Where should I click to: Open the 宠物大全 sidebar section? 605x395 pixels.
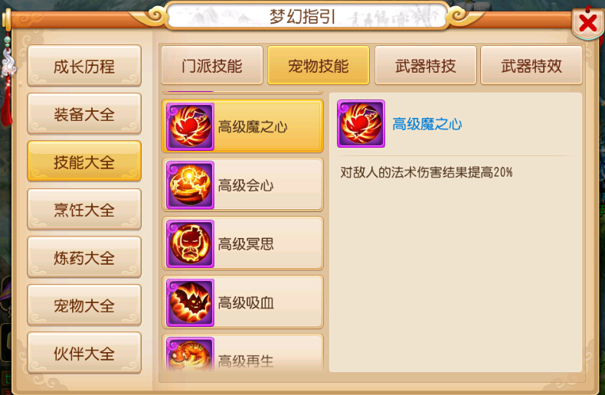[84, 305]
